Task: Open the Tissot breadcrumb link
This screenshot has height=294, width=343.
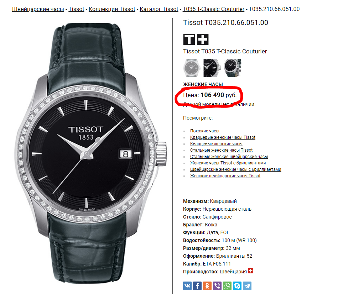Action: tap(76, 9)
